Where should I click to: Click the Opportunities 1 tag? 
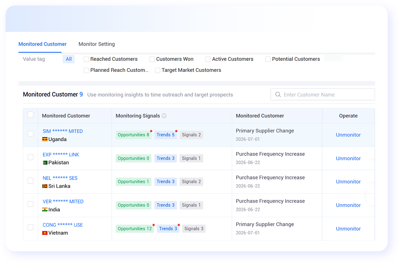point(133,181)
